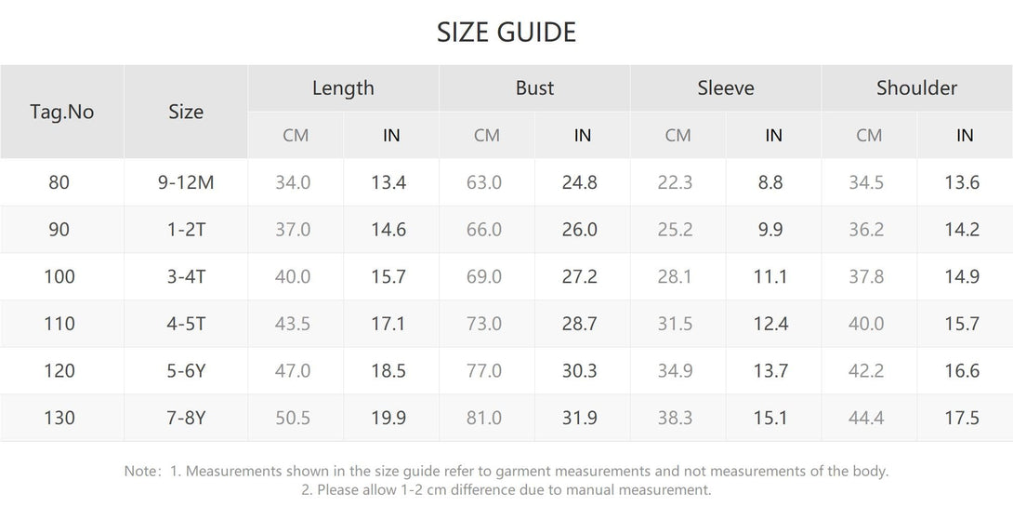Click tag number 130 cell
1013x520 pixels.
click(x=59, y=419)
